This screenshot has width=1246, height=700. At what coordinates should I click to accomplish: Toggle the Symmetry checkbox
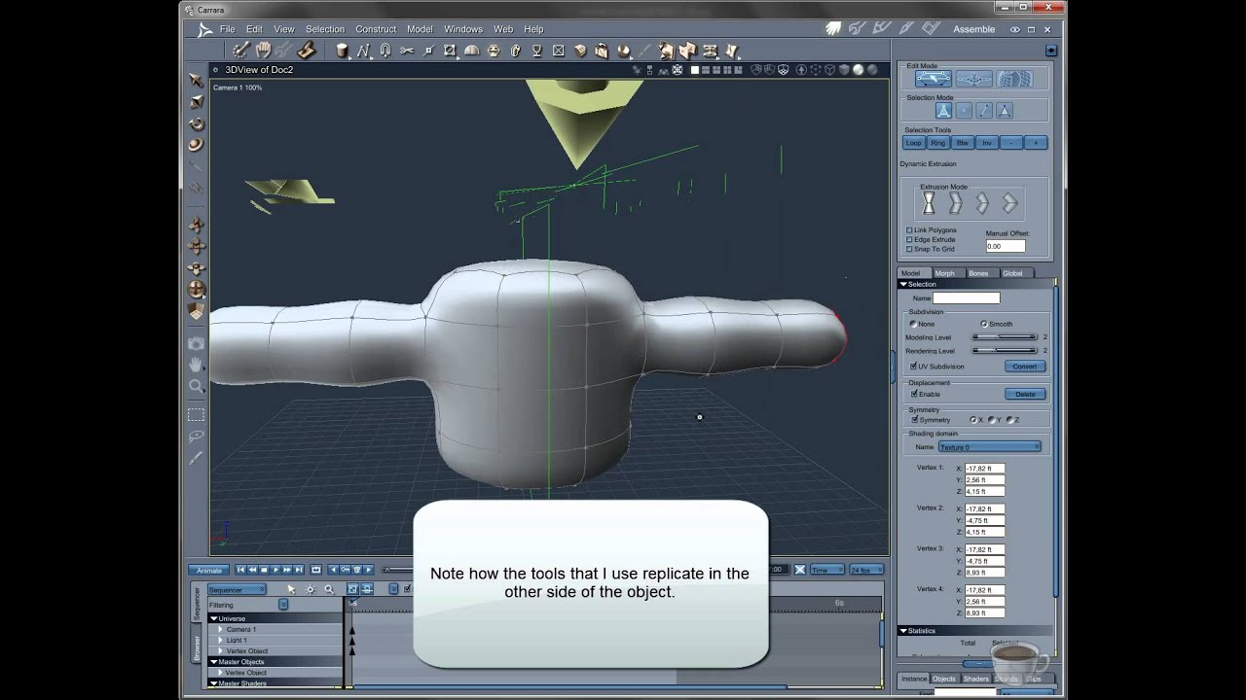(x=913, y=420)
